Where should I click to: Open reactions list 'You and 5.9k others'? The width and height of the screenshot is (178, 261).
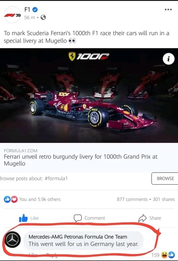(x=40, y=199)
